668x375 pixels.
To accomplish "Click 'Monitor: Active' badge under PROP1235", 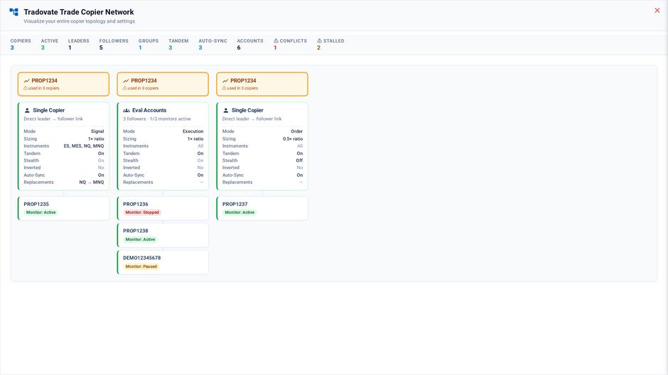I will pyautogui.click(x=41, y=212).
